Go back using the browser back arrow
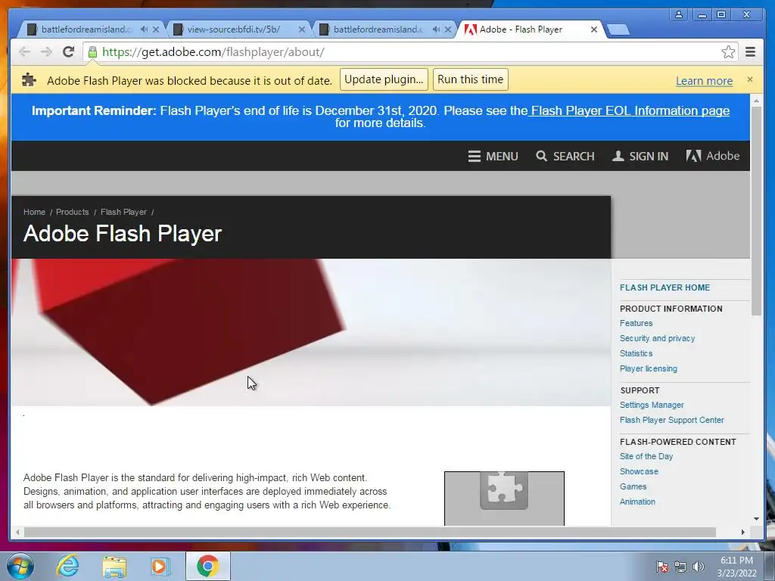Image resolution: width=775 pixels, height=581 pixels. tap(24, 52)
